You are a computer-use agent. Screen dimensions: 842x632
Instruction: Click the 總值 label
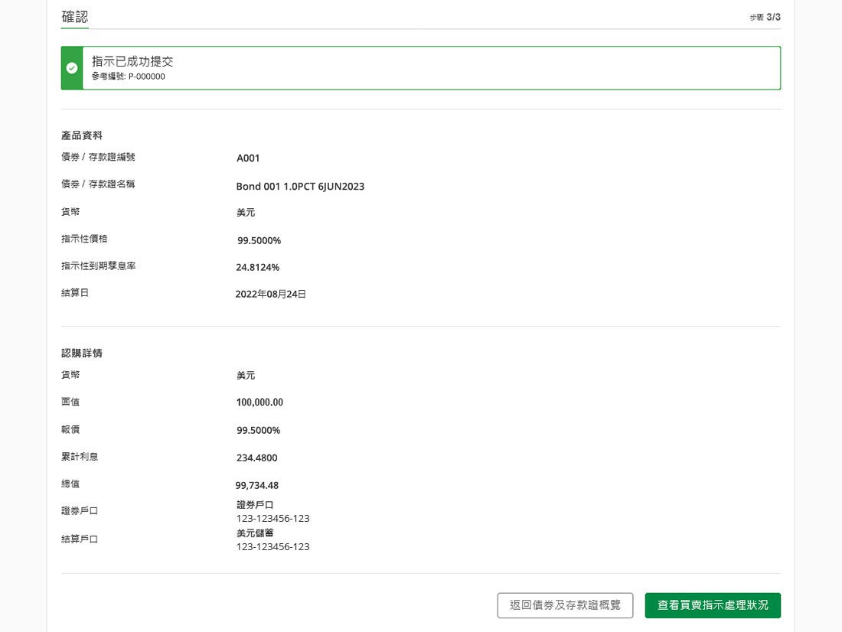[70, 484]
